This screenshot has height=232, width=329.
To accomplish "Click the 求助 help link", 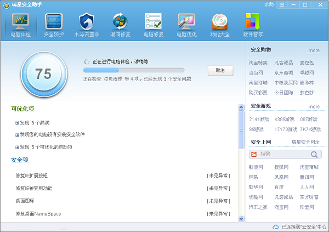I will click(269, 4).
